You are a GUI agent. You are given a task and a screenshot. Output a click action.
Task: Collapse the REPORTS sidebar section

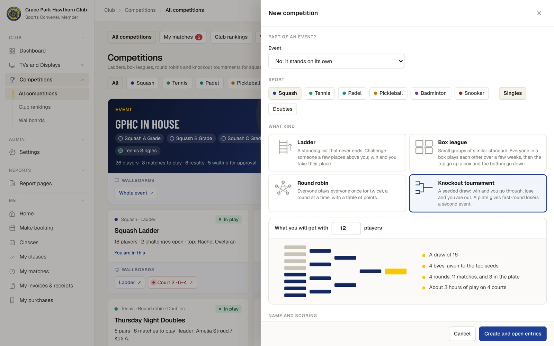click(83, 170)
